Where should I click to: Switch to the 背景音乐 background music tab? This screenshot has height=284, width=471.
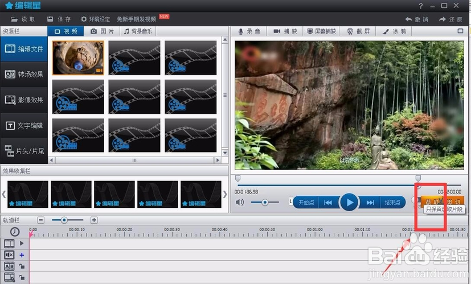click(138, 31)
